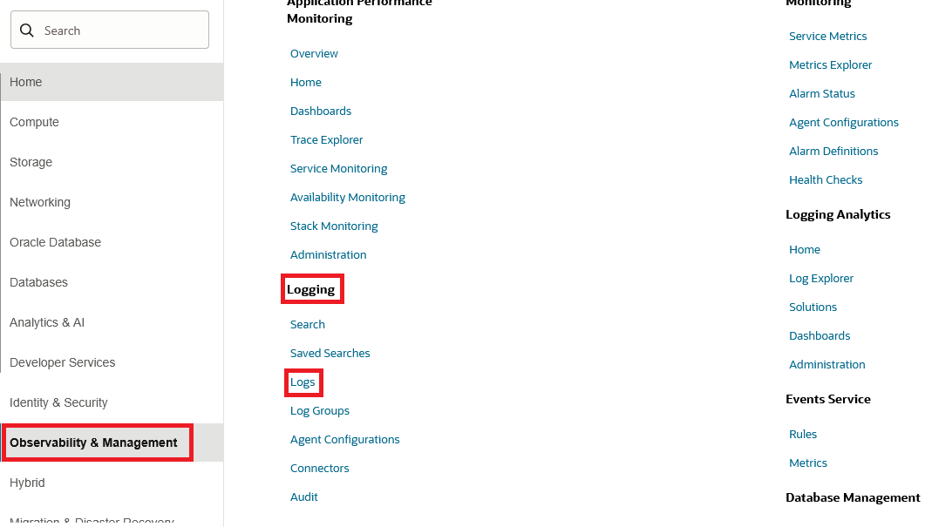
Task: Click Observability & Management menu item
Action: 94,443
